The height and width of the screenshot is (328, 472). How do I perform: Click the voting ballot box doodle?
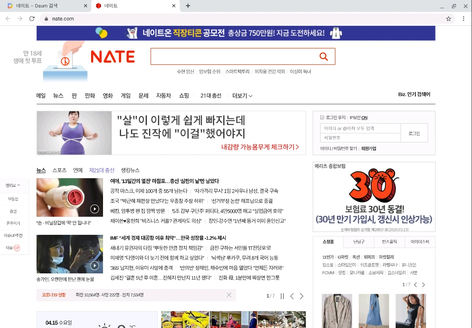pos(65,62)
